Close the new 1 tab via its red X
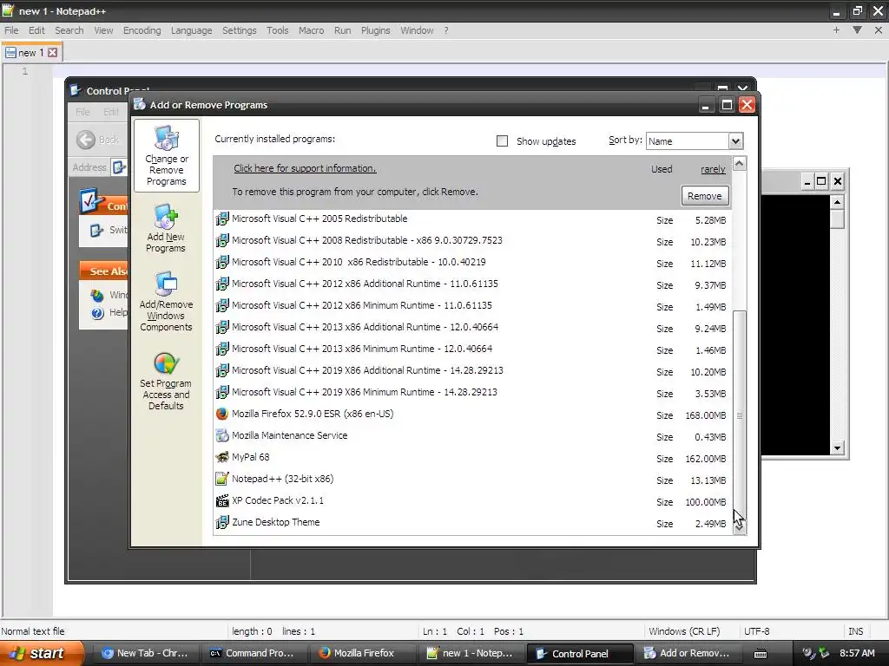 click(52, 53)
